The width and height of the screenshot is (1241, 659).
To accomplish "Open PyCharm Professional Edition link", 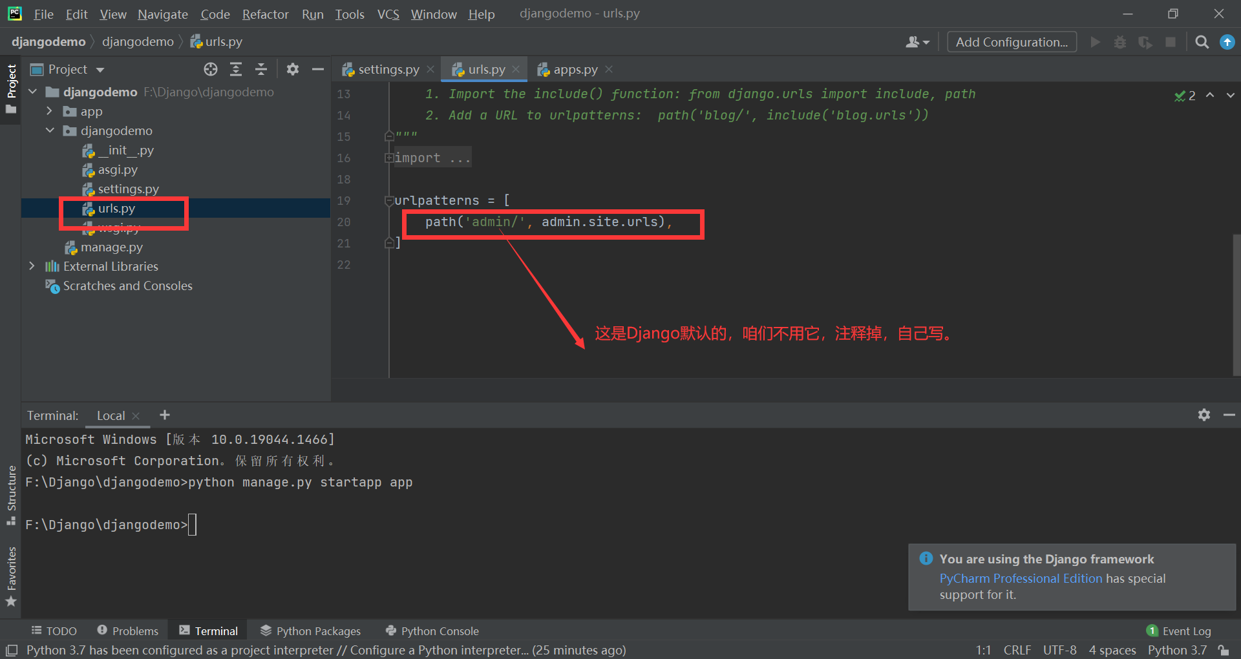I will coord(1021,578).
